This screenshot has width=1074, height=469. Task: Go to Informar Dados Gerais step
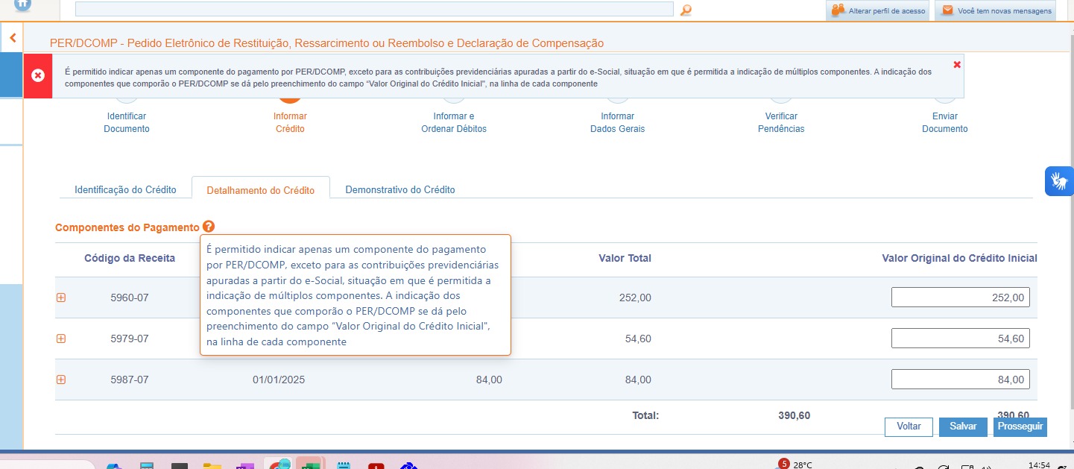pos(617,122)
